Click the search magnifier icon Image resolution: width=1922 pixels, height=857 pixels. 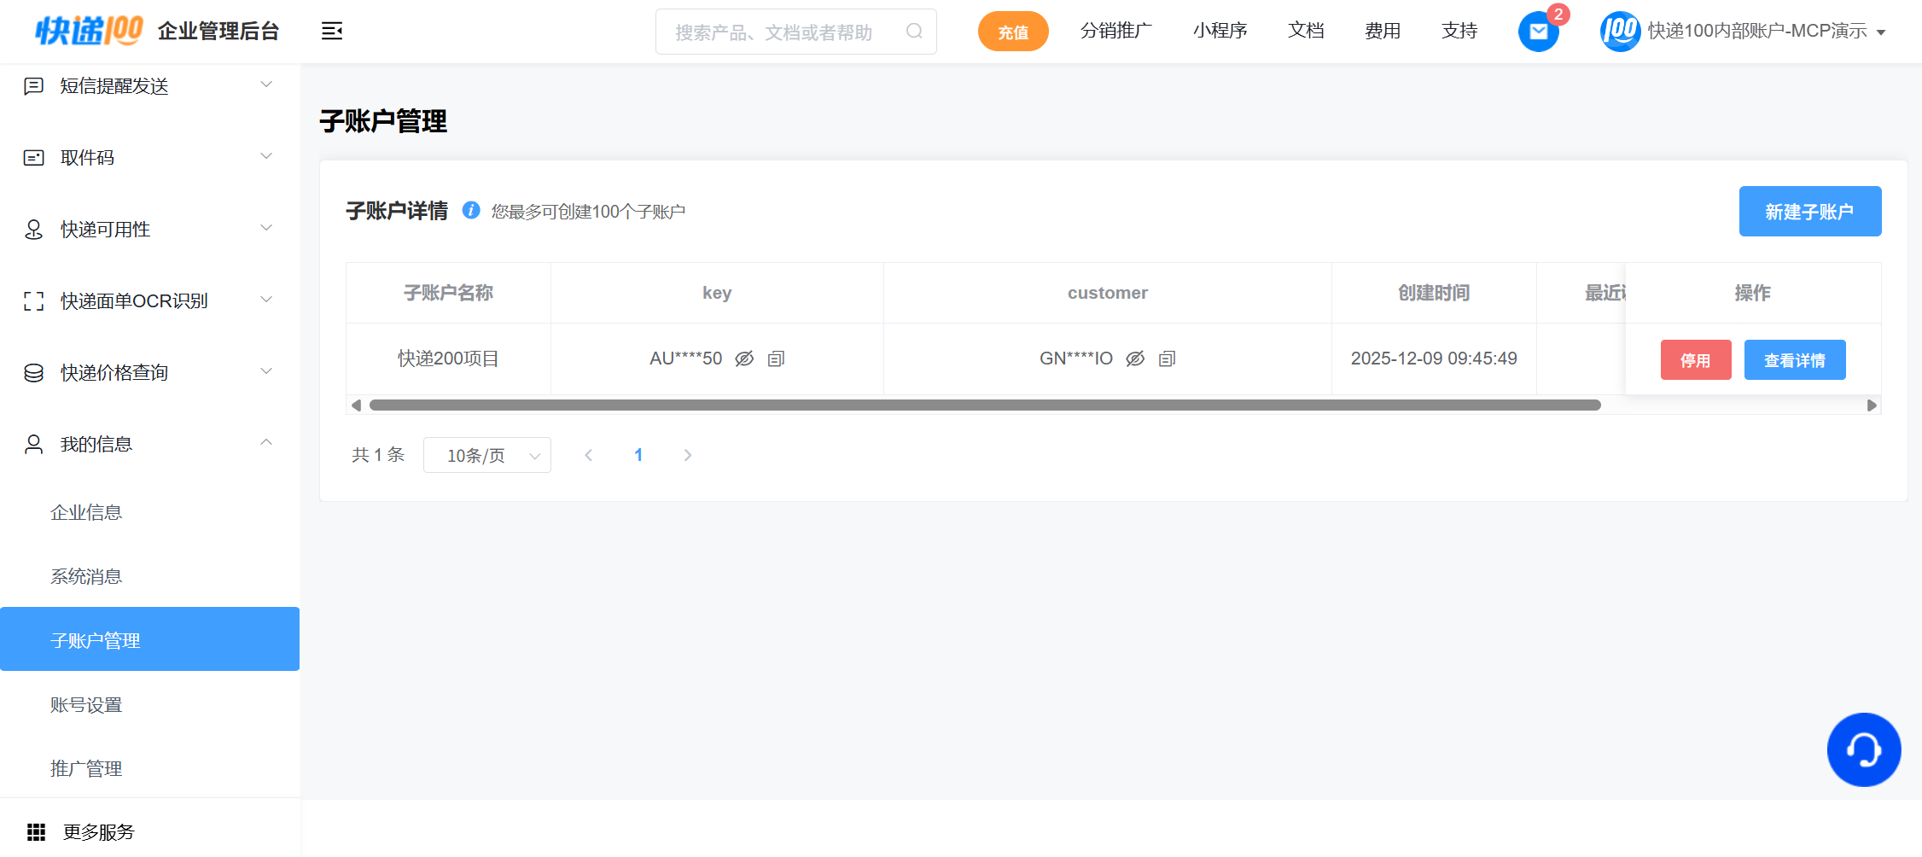point(914,32)
